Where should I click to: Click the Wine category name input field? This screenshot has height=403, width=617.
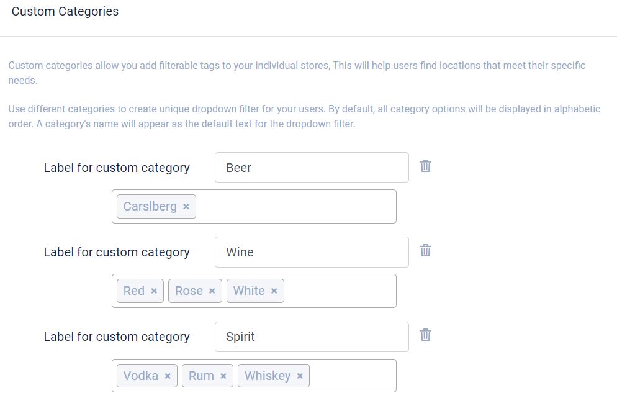[x=310, y=251]
